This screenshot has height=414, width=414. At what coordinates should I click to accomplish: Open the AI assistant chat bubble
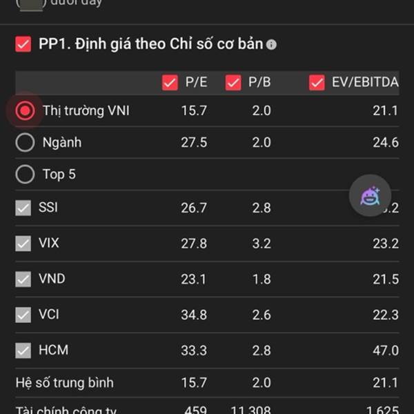tap(370, 195)
